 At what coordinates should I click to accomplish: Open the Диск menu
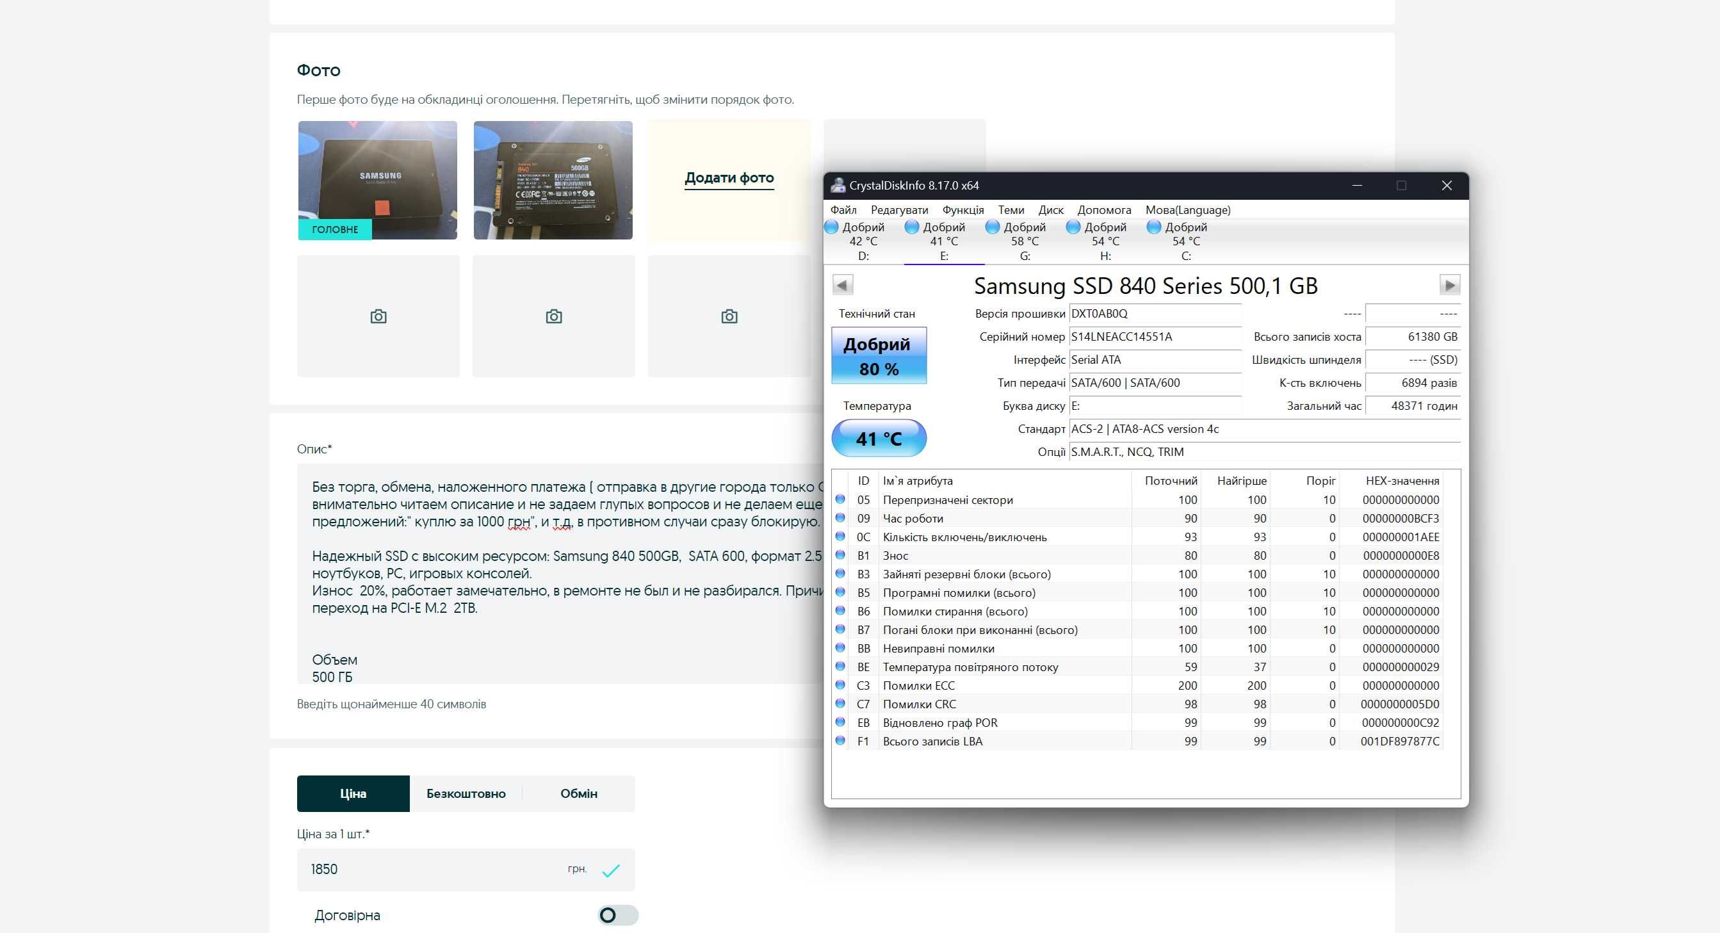(1051, 209)
